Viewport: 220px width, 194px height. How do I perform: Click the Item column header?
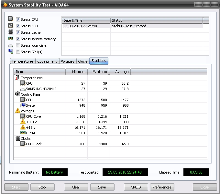coord(40,72)
